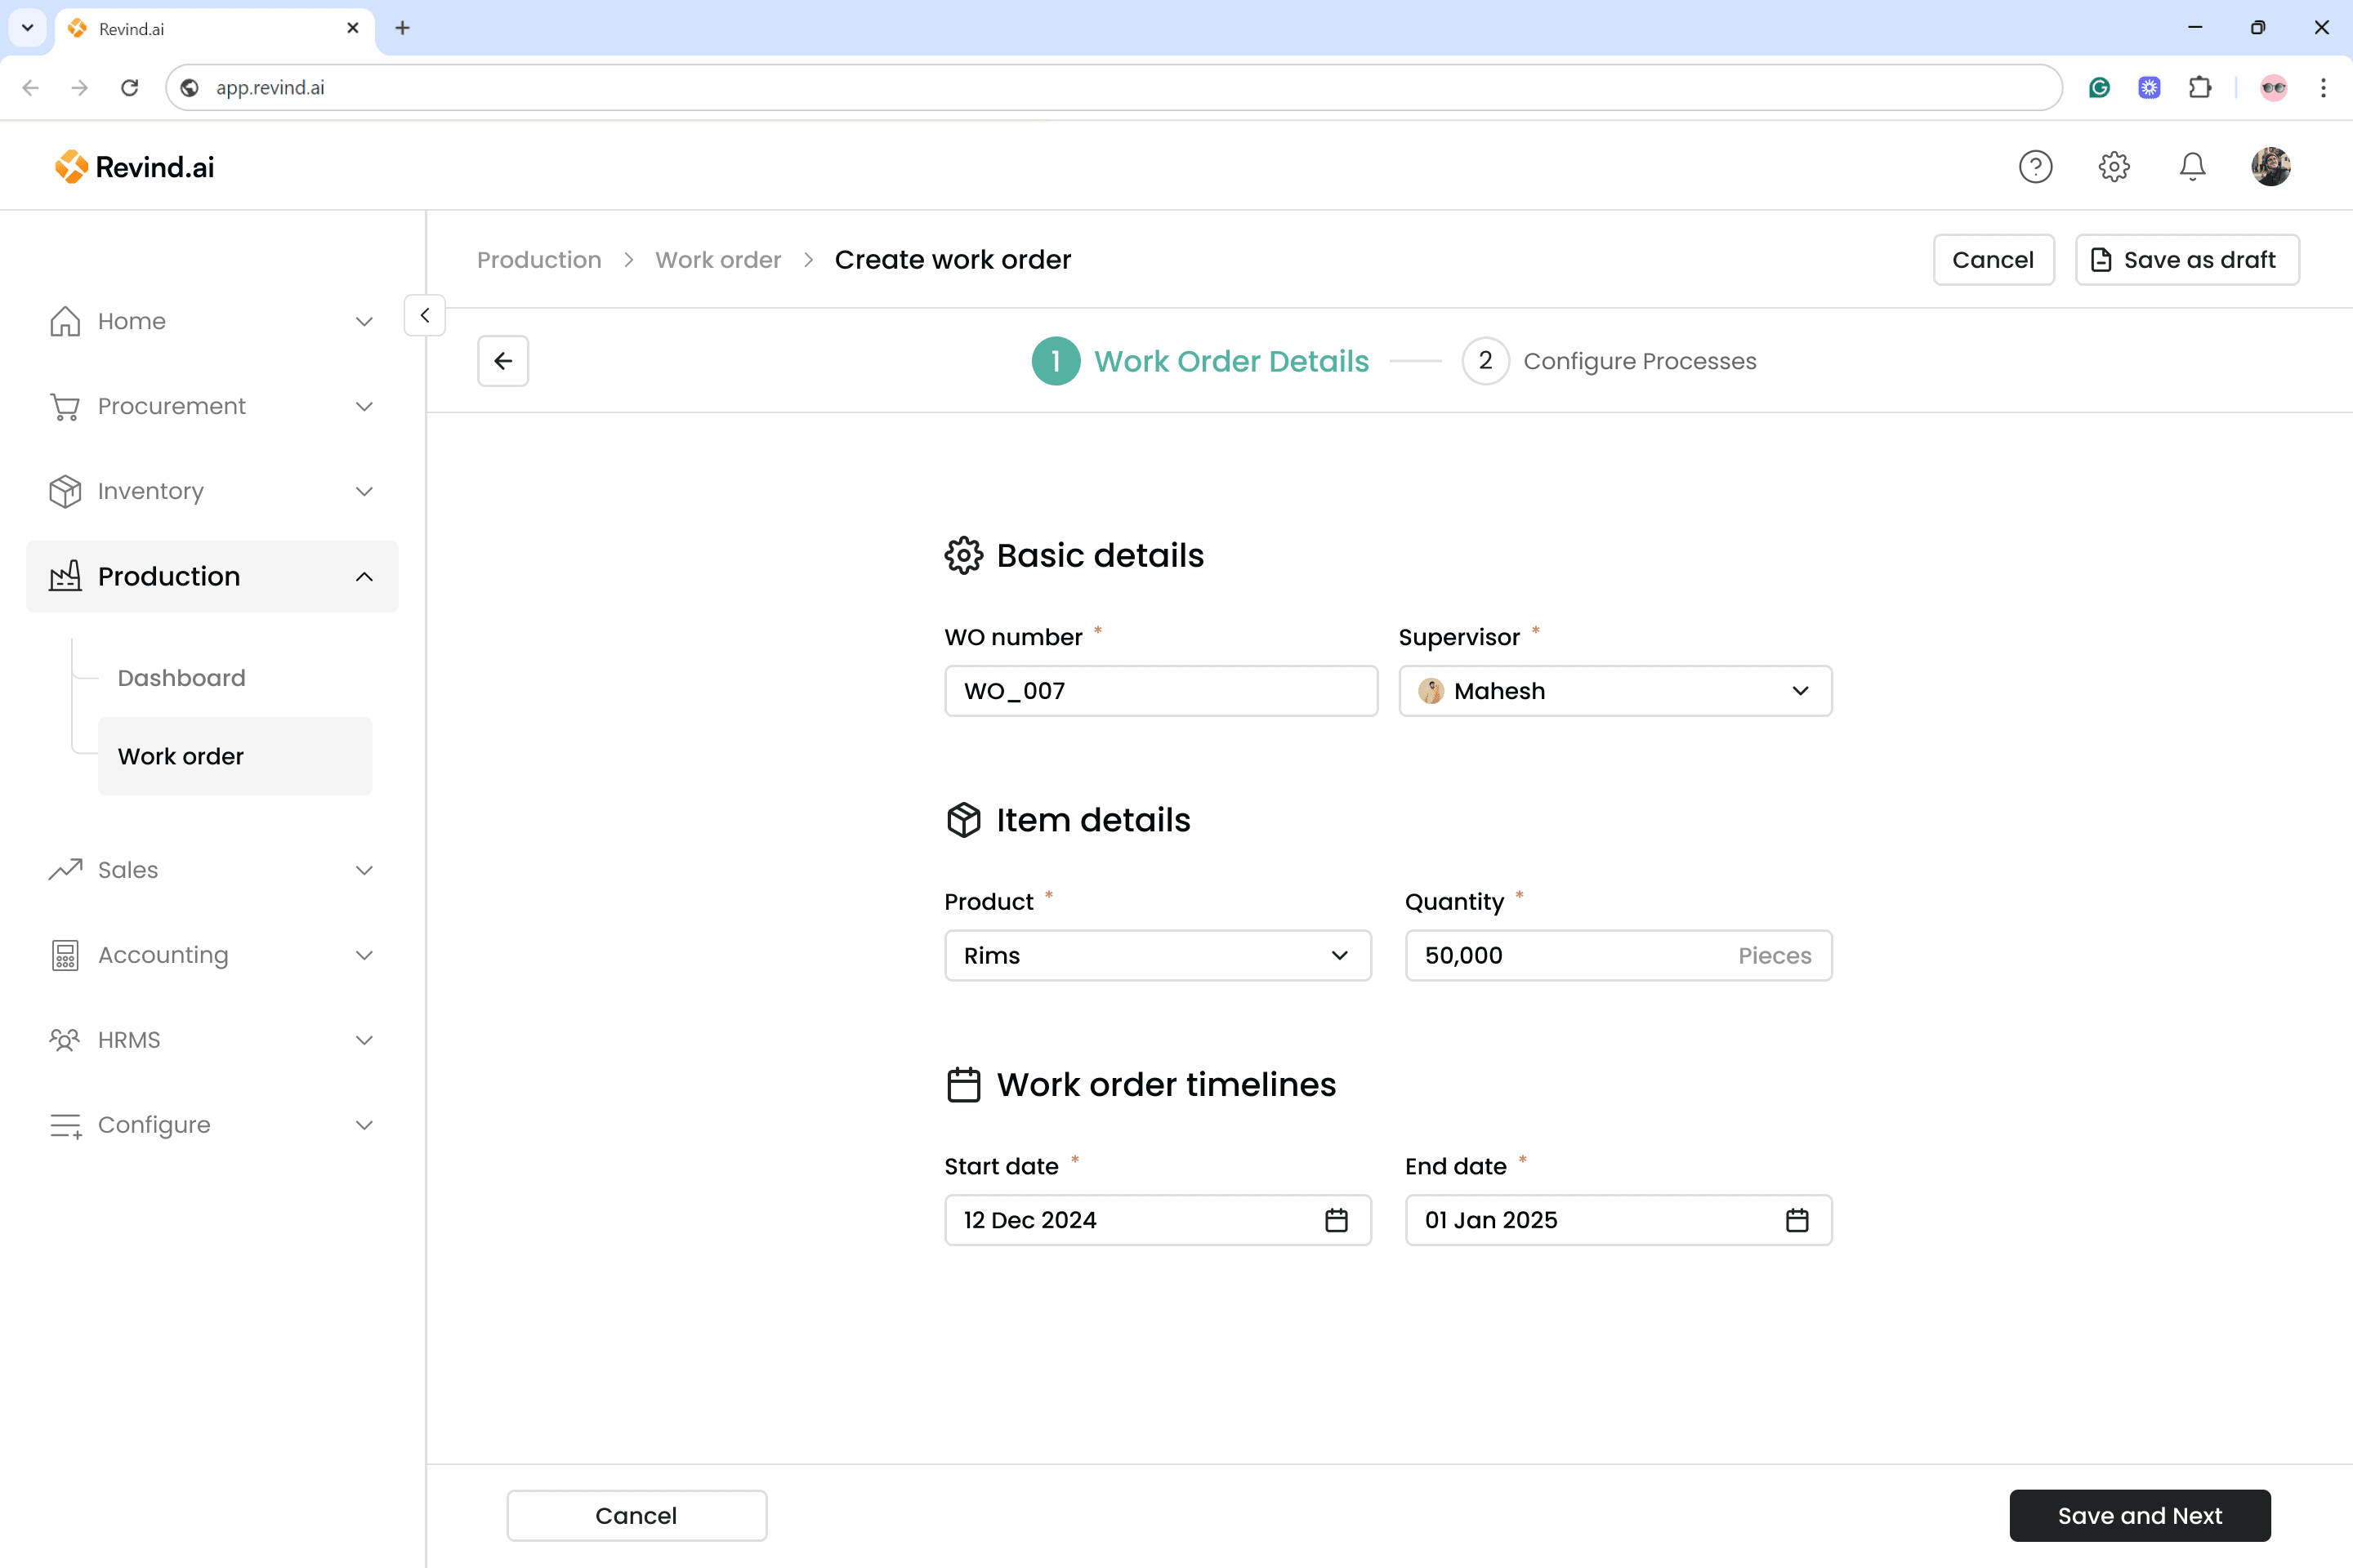Click the WO number input field

[x=1160, y=691]
